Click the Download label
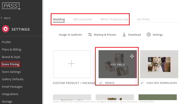The width and height of the screenshot is (181, 104). pos(134,35)
